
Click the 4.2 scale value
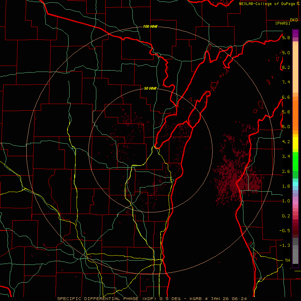(x=286, y=142)
